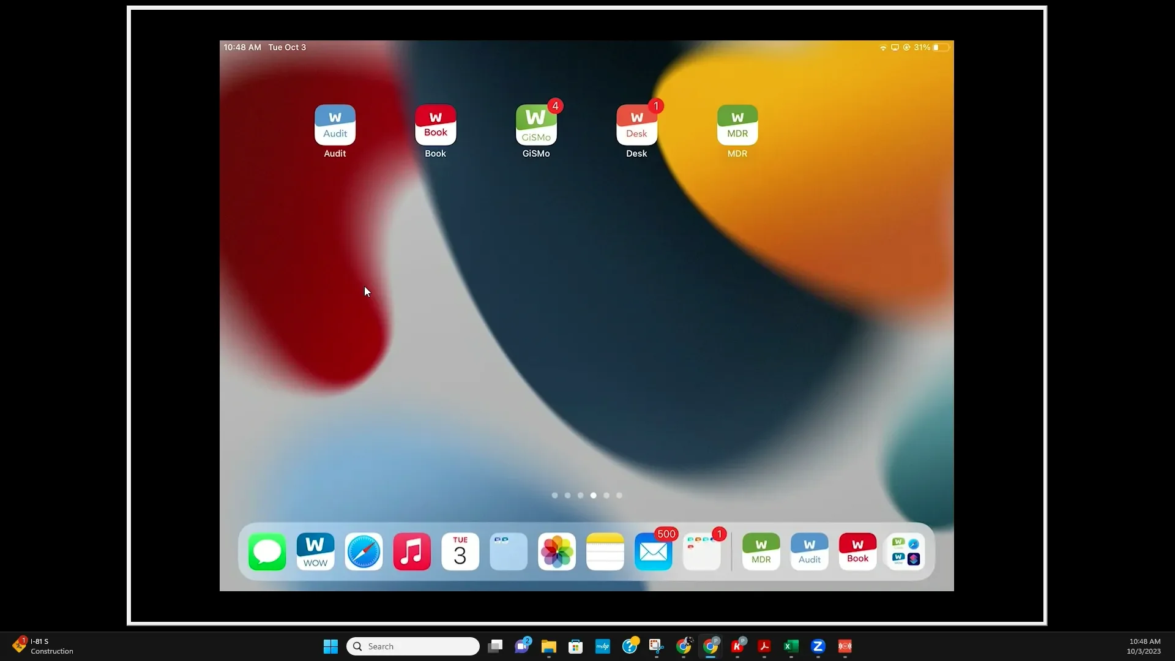This screenshot has height=661, width=1175.
Task: Open the App Library folder in dock
Action: (906, 551)
